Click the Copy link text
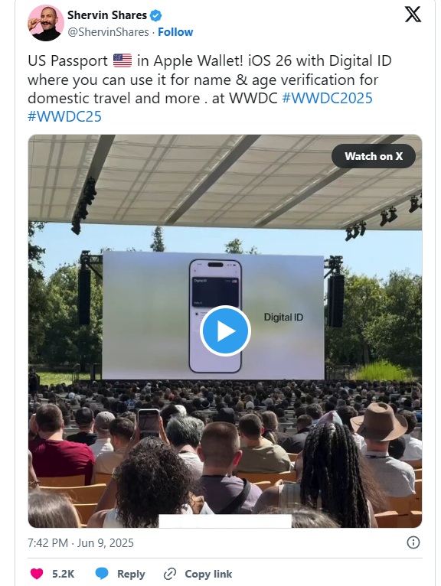The width and height of the screenshot is (441, 586). [x=208, y=574]
